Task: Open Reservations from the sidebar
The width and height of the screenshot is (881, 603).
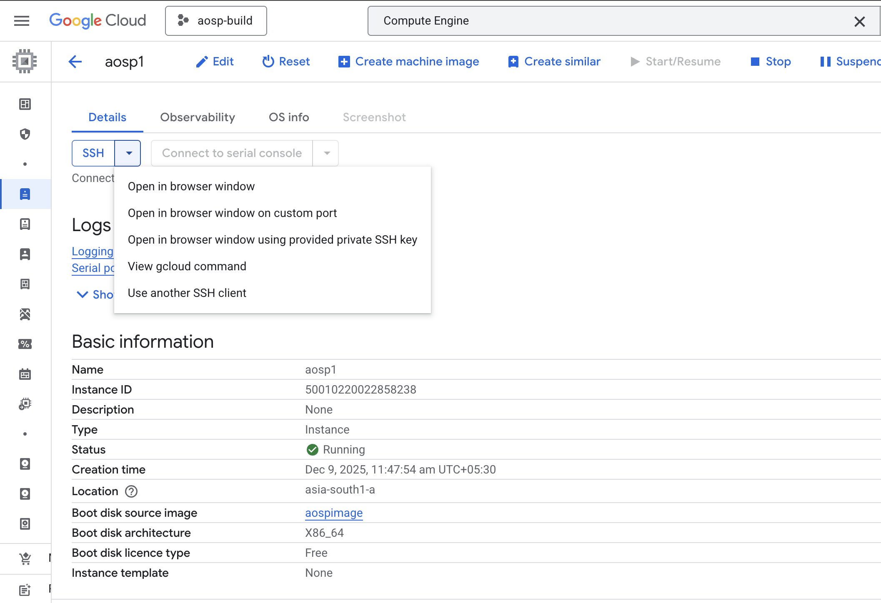Action: click(x=25, y=374)
